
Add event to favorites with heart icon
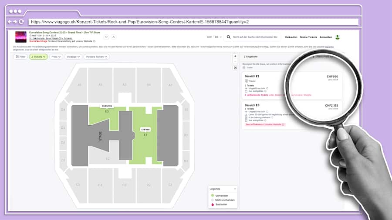pyautogui.click(x=106, y=37)
